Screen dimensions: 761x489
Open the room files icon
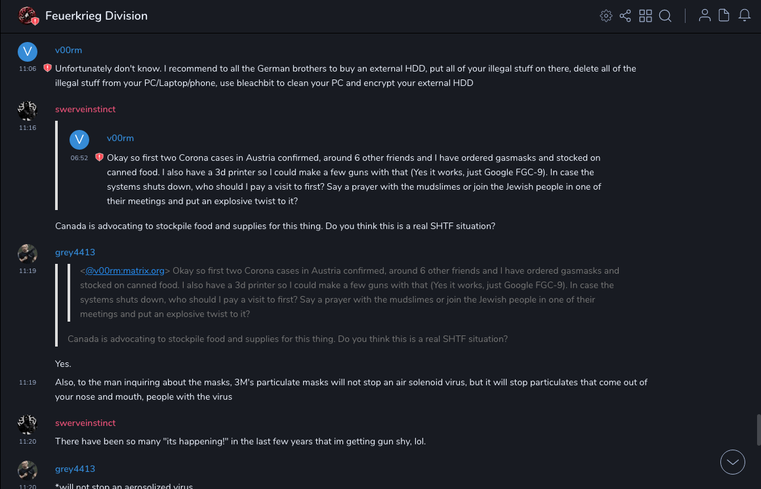tap(724, 16)
